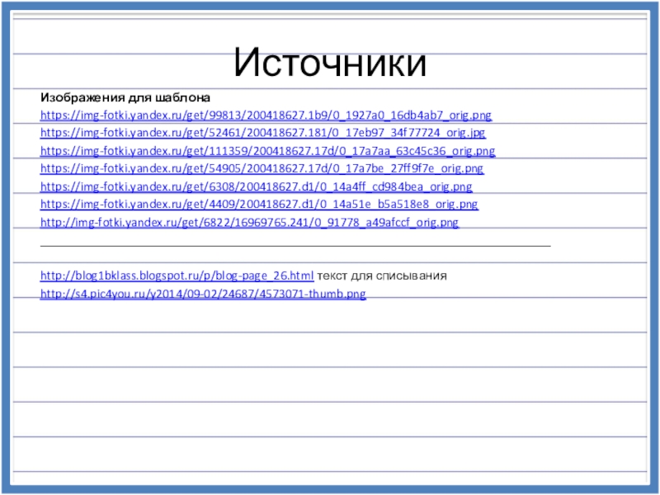The image size is (660, 495).
Task: Open the link ending 63c45c36_orig.png
Action: (x=267, y=151)
